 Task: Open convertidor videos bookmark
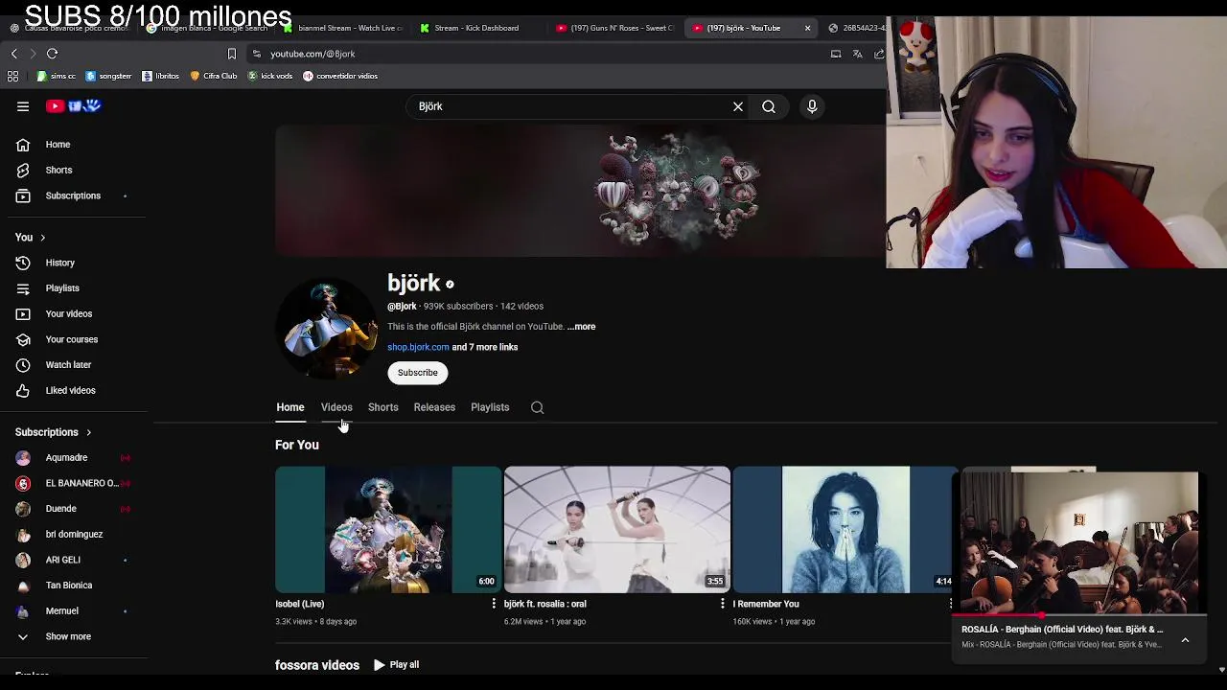tap(340, 76)
